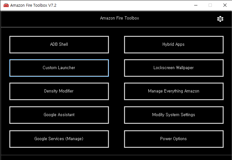Select Modify System Settings
Screen dimensions: 232x160
point(174,115)
